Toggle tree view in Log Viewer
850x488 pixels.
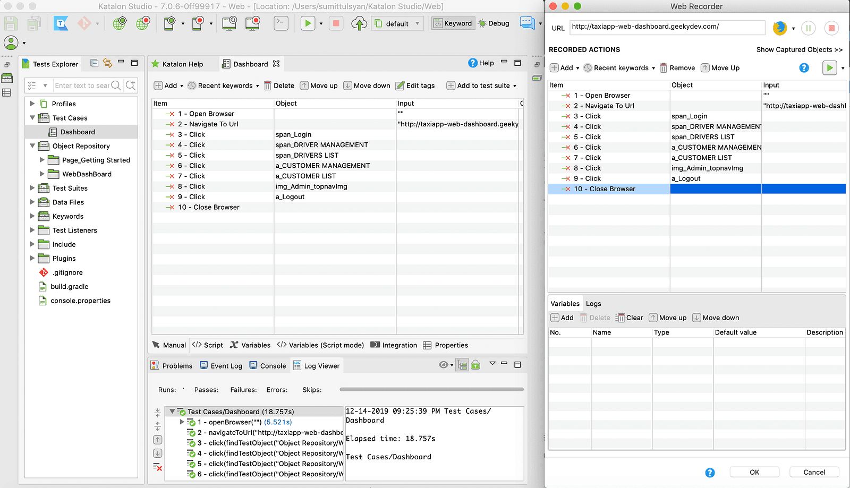coord(462,365)
